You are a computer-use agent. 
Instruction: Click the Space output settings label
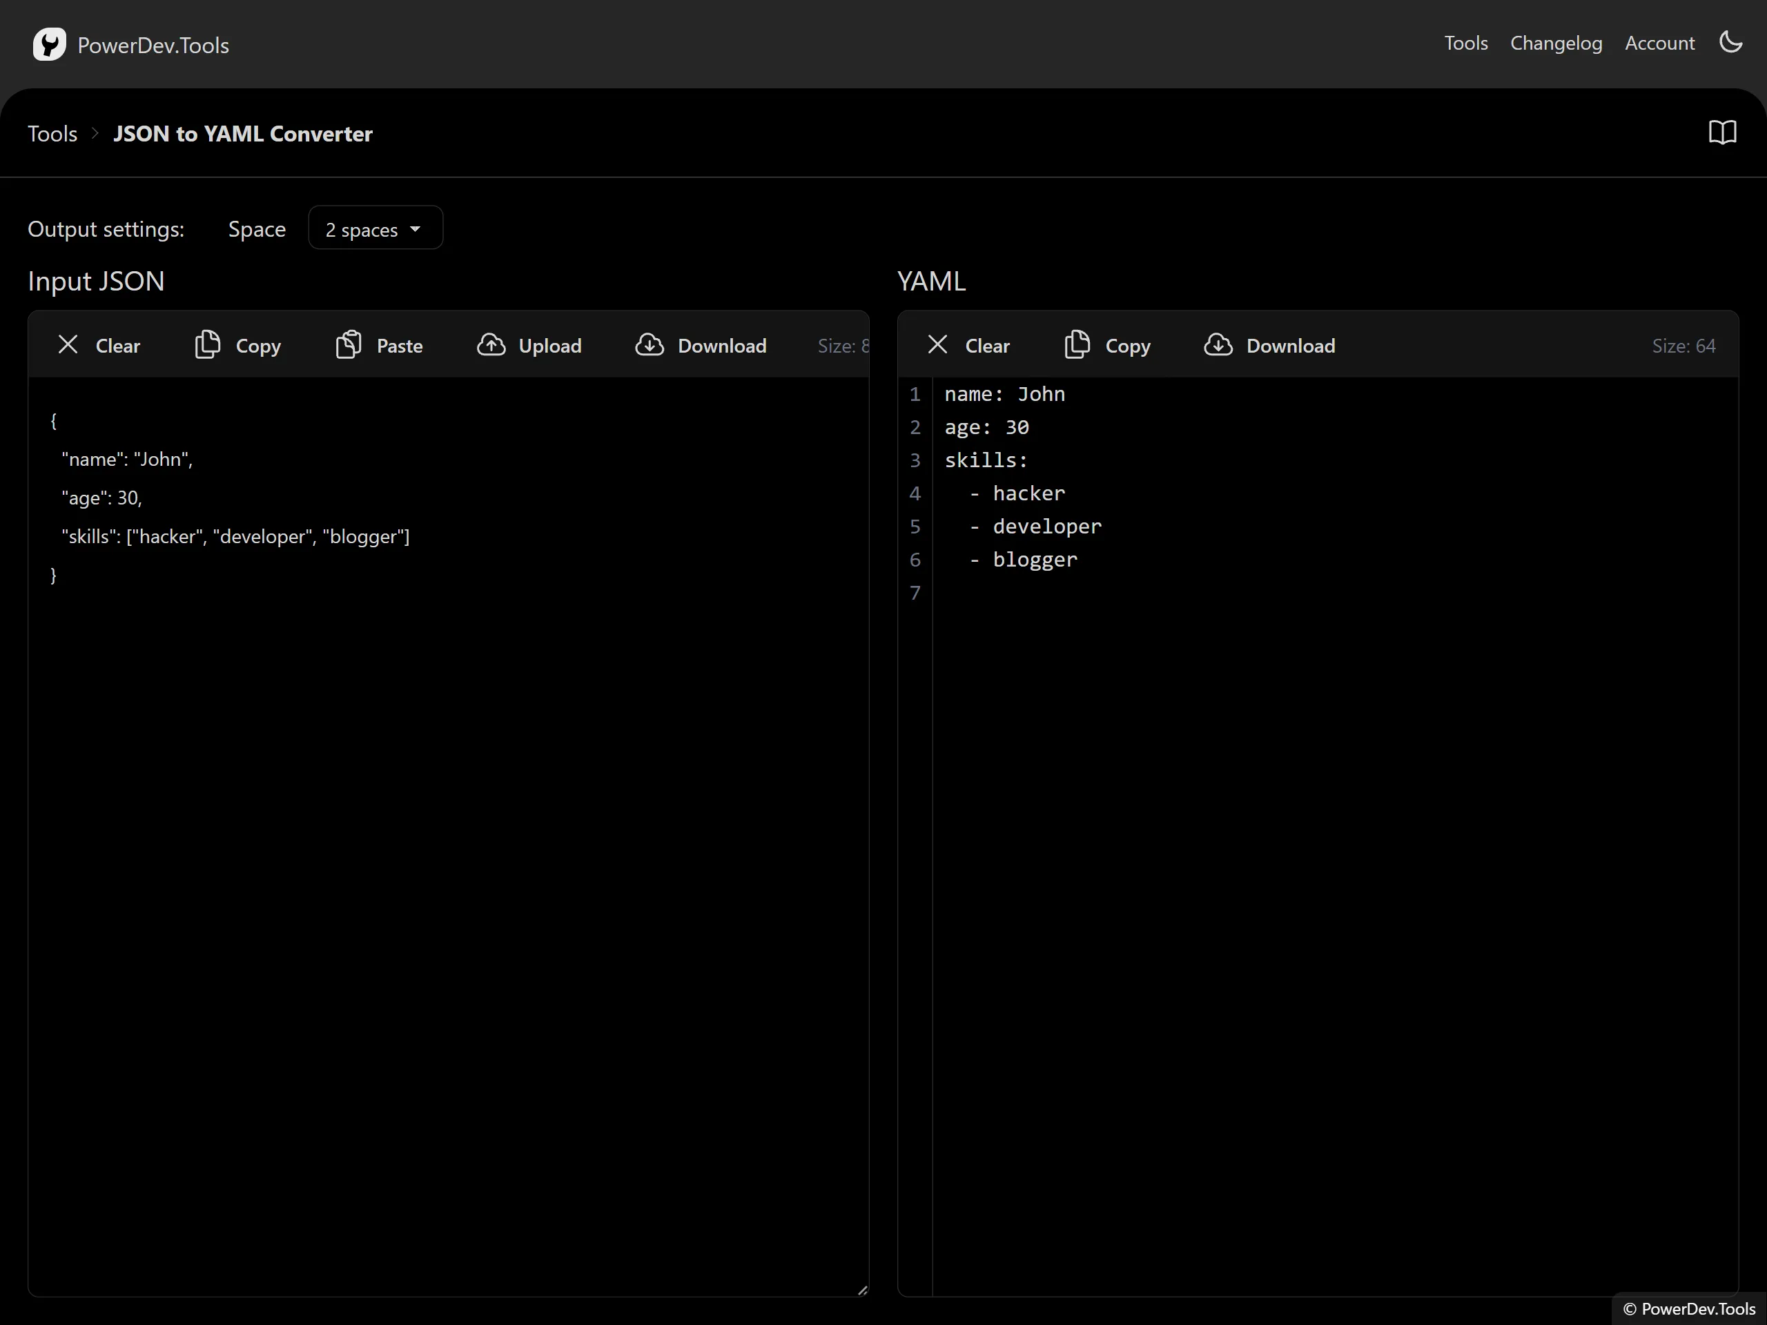point(256,228)
